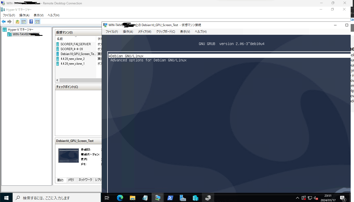
Task: Click the Up one level folder icon
Action: click(17, 22)
